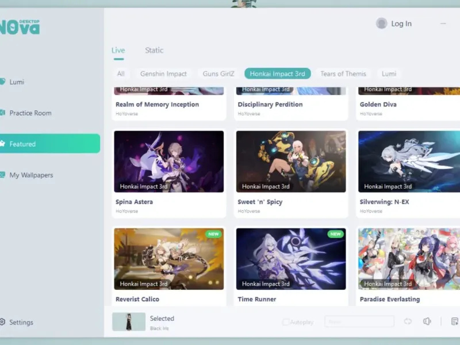Click the Golden Diva title

click(378, 105)
